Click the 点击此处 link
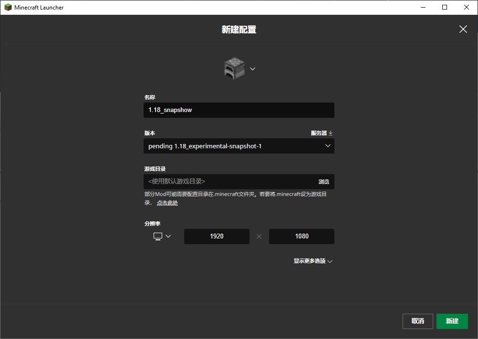Image resolution: width=478 pixels, height=339 pixels. 167,203
